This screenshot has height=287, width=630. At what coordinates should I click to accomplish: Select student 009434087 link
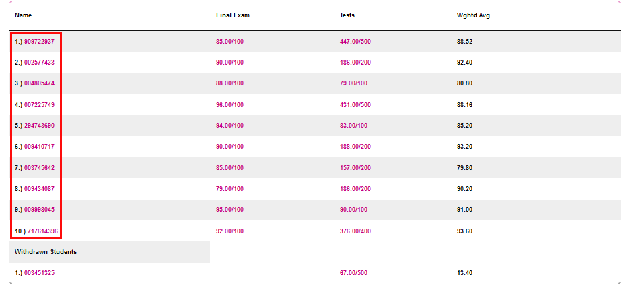pos(39,189)
